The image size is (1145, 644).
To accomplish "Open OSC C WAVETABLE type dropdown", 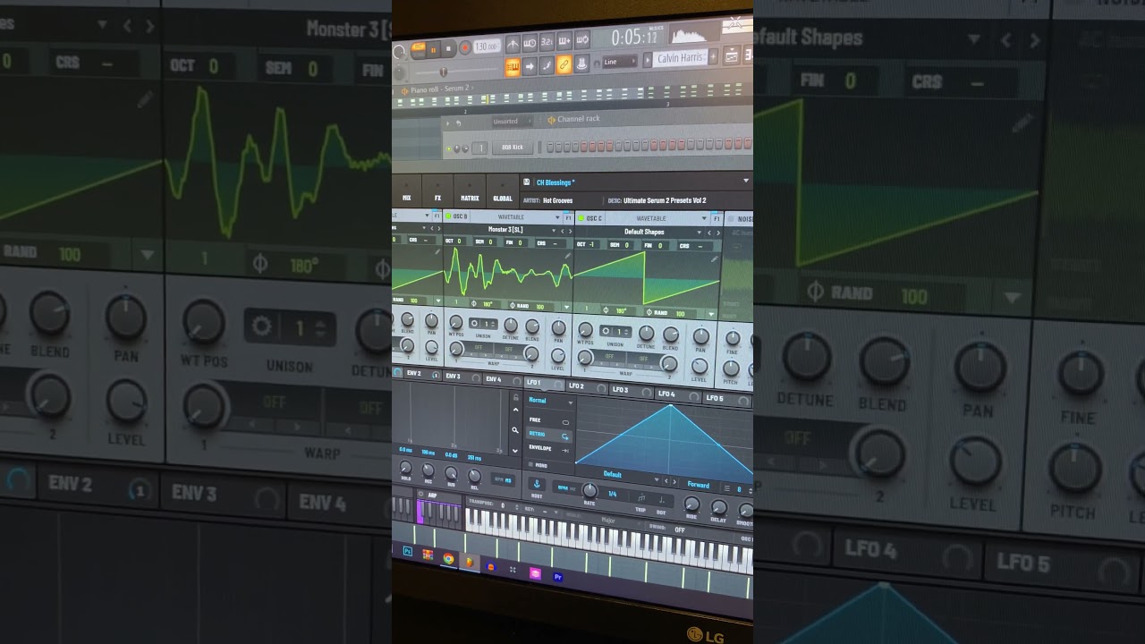I will coord(656,218).
